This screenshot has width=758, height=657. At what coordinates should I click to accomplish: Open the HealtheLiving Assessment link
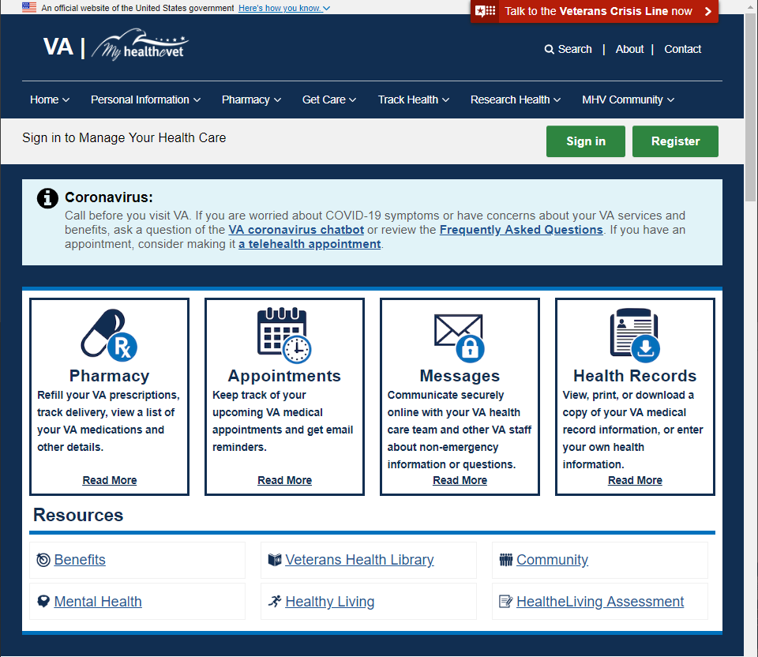pos(600,602)
